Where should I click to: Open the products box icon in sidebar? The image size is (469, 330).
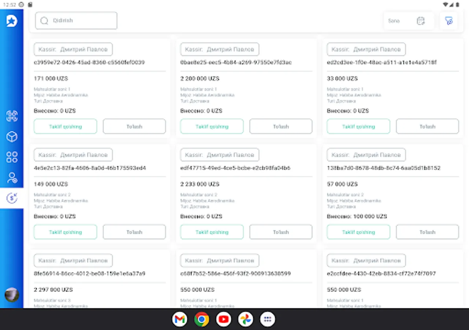(12, 137)
